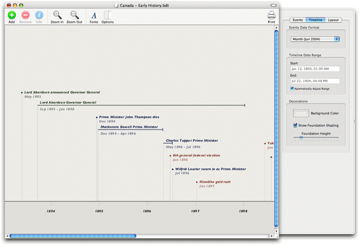
Task: Click the Zoom Out magnifier
Action: pyautogui.click(x=74, y=15)
